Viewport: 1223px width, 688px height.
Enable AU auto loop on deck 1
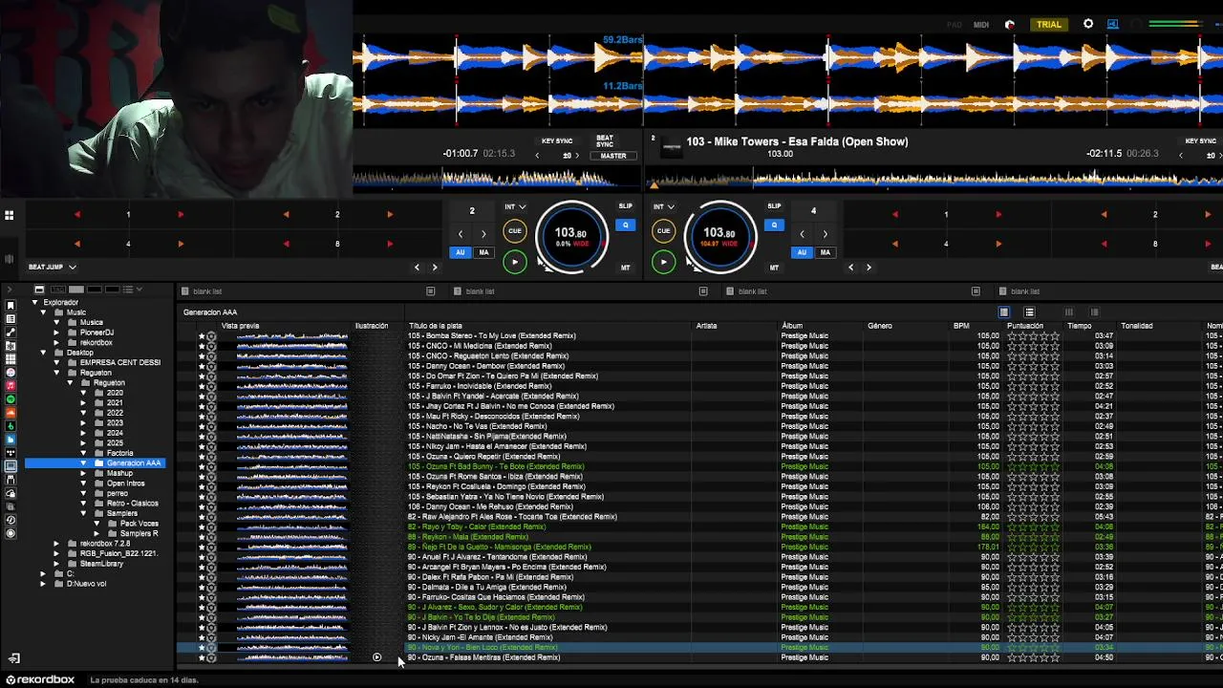pyautogui.click(x=461, y=252)
